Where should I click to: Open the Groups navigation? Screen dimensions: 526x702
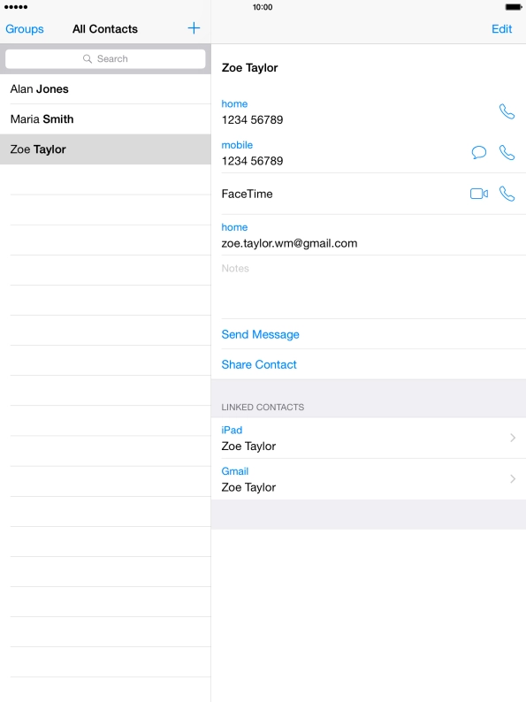25,29
